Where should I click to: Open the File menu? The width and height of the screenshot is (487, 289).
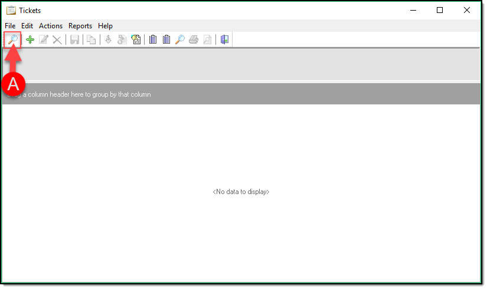(x=10, y=26)
